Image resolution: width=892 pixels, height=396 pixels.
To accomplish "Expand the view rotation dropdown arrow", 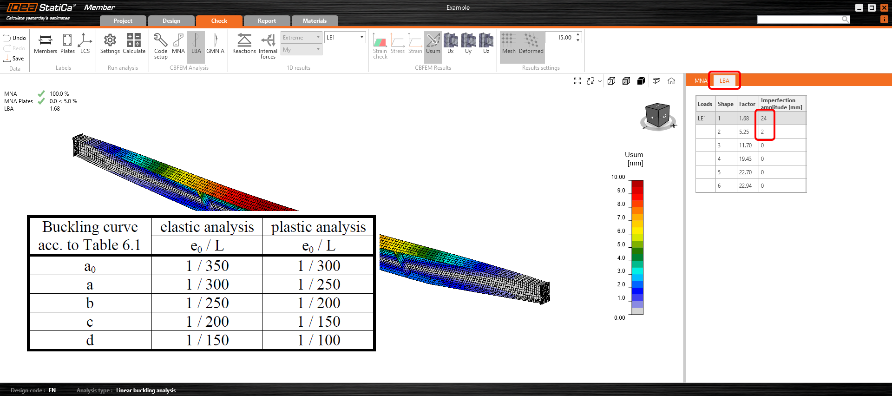I will tap(600, 81).
